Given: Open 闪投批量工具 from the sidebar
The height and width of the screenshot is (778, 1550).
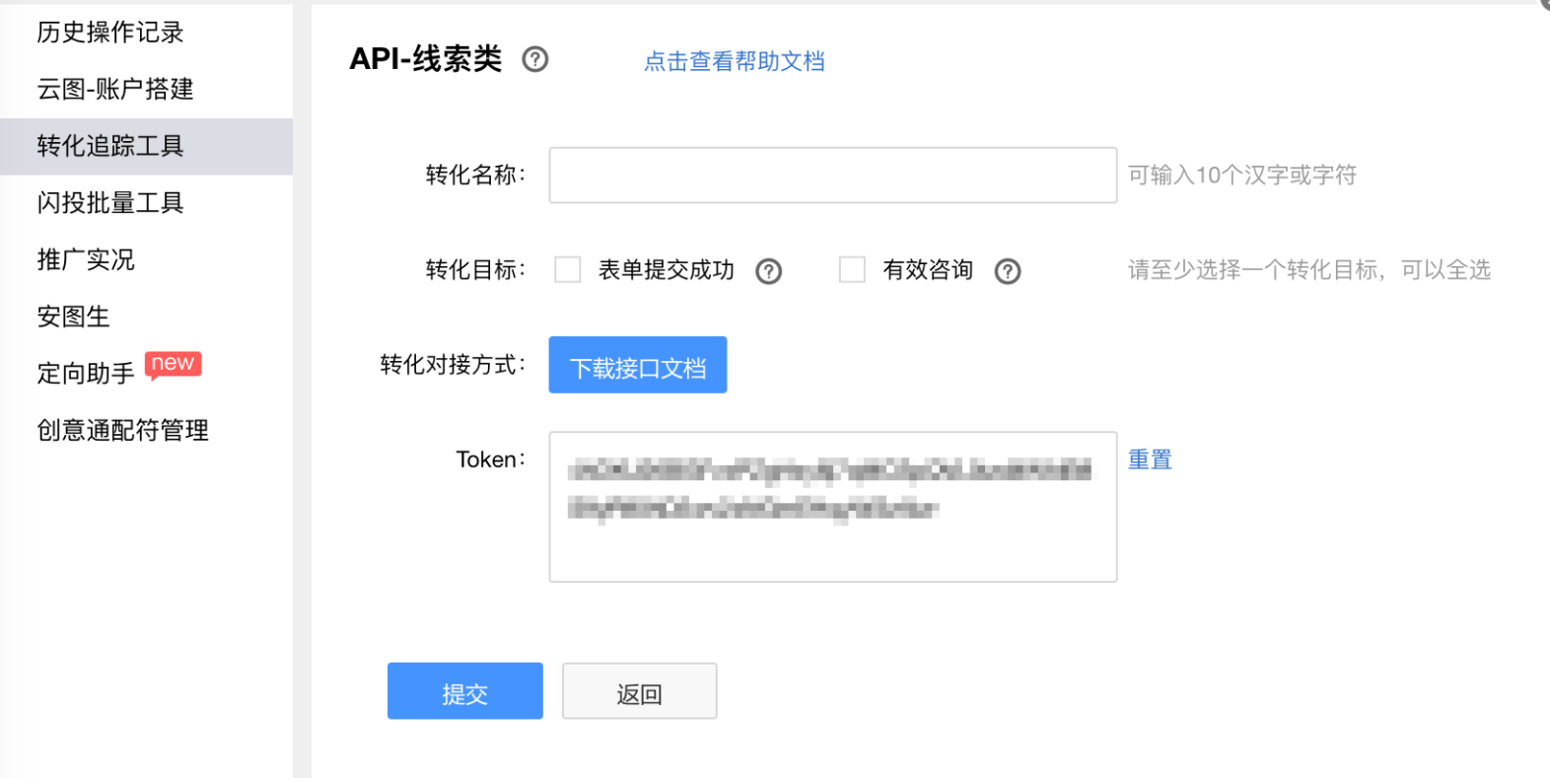Looking at the screenshot, I should (110, 203).
